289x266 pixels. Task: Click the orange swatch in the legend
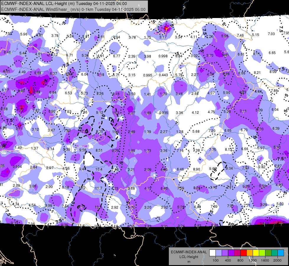tap(250, 253)
